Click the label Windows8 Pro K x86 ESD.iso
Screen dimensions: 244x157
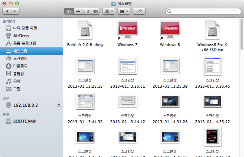pyautogui.click(x=212, y=47)
